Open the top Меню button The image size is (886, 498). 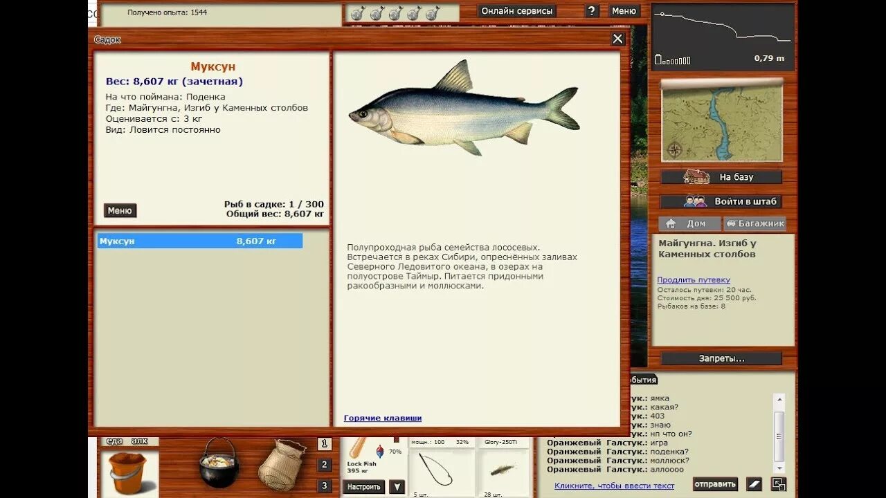click(x=624, y=11)
